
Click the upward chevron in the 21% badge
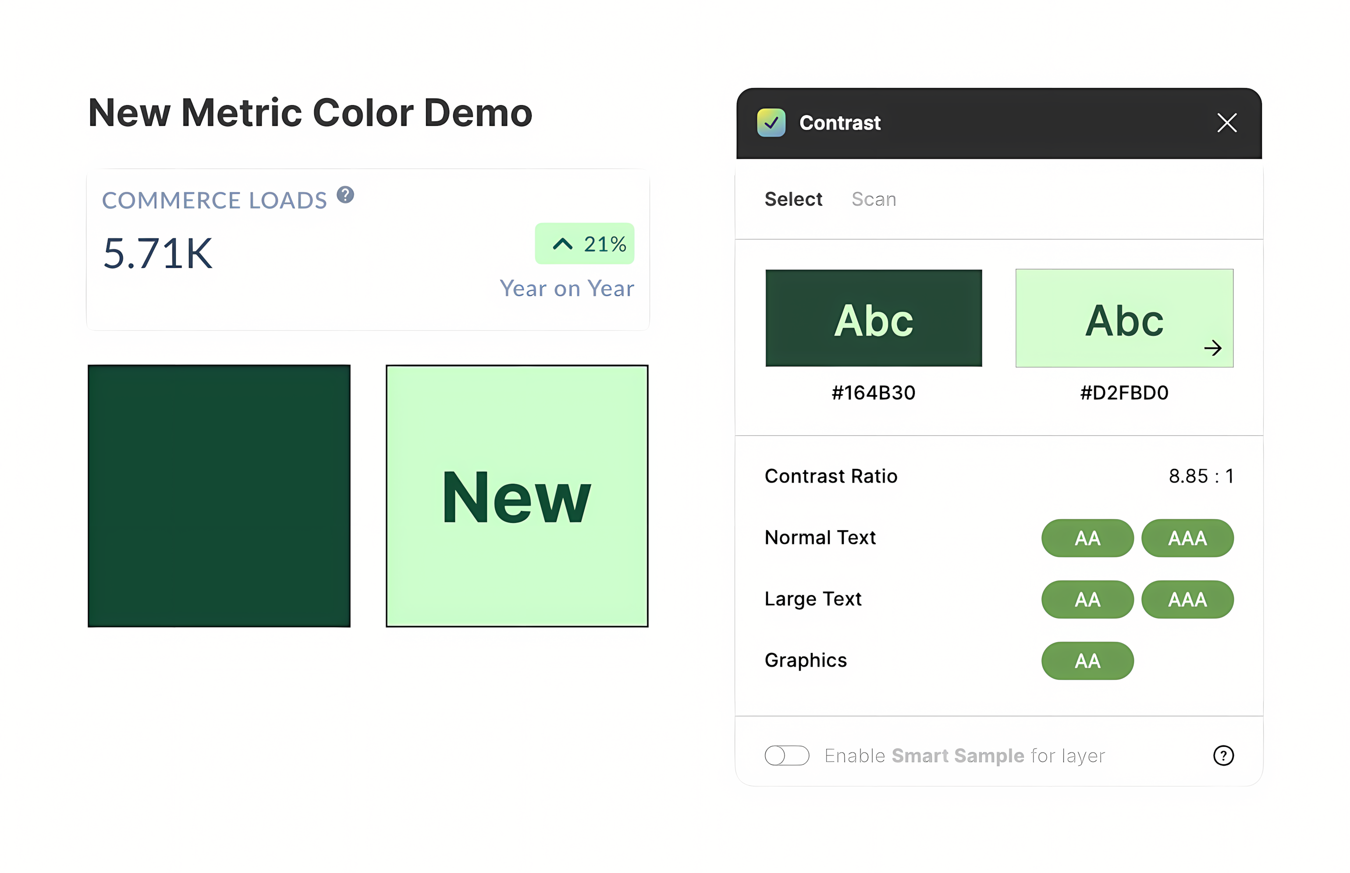point(562,244)
